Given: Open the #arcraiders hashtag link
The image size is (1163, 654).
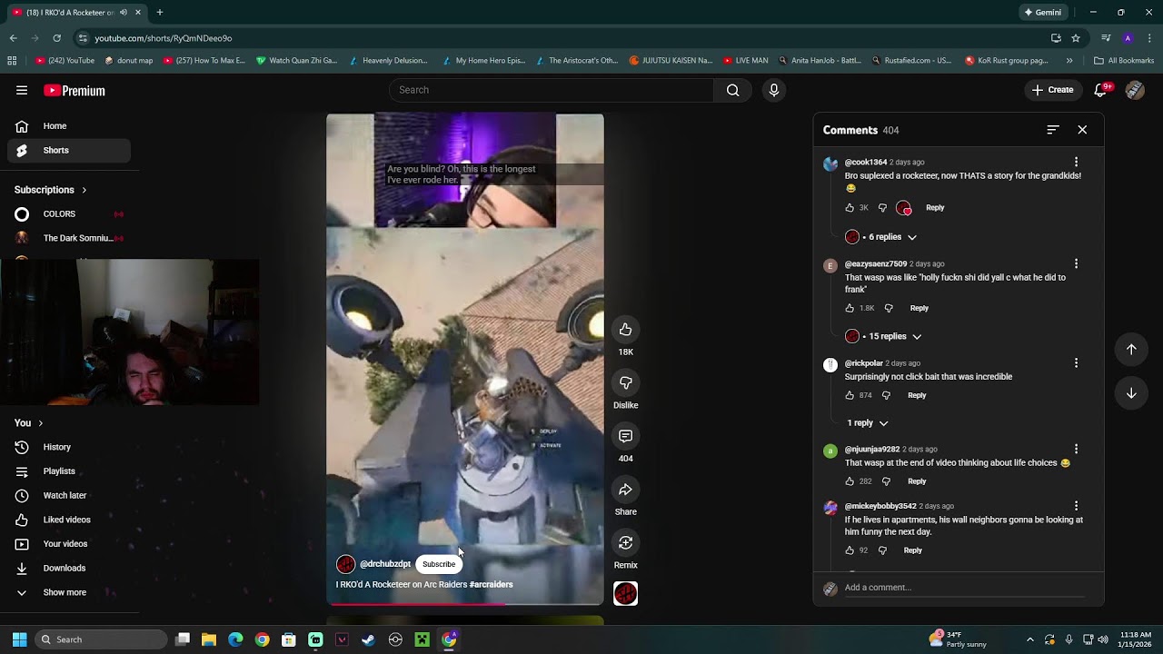Looking at the screenshot, I should point(492,585).
